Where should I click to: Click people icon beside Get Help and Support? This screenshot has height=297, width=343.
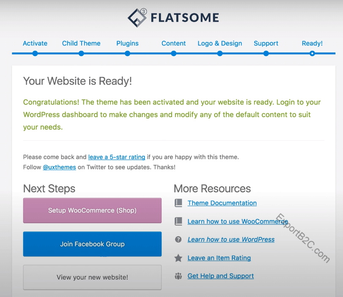click(x=178, y=276)
